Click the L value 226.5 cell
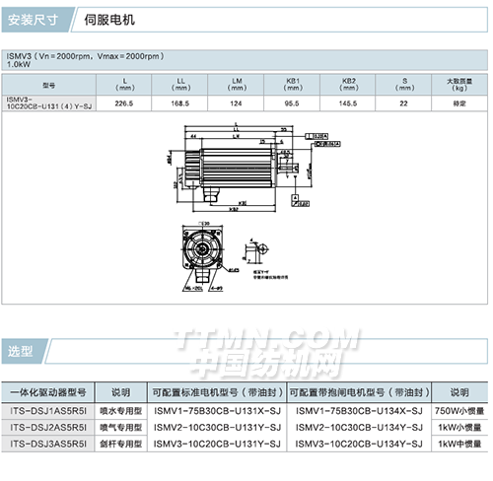Screen dimensions: 493x481 [124, 103]
